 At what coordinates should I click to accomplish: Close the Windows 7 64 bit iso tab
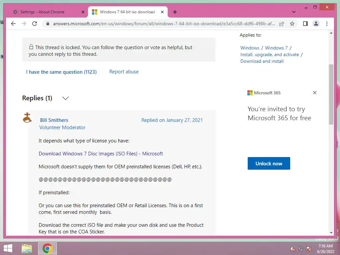(x=162, y=12)
